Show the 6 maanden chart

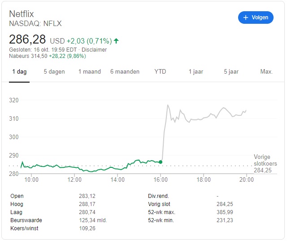[125, 71]
